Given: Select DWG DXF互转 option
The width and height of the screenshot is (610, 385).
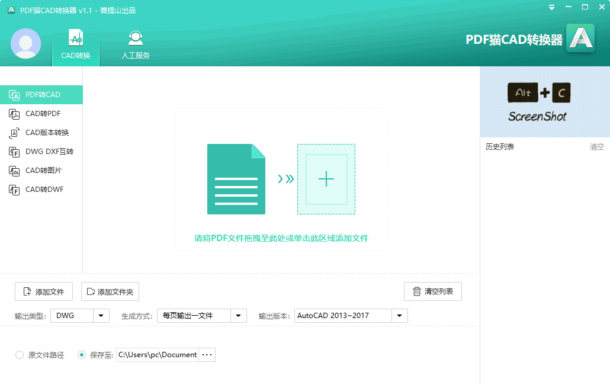Looking at the screenshot, I should pyautogui.click(x=41, y=152).
